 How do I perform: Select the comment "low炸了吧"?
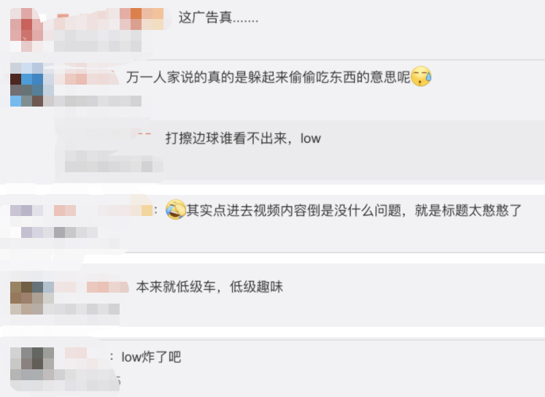(x=151, y=357)
